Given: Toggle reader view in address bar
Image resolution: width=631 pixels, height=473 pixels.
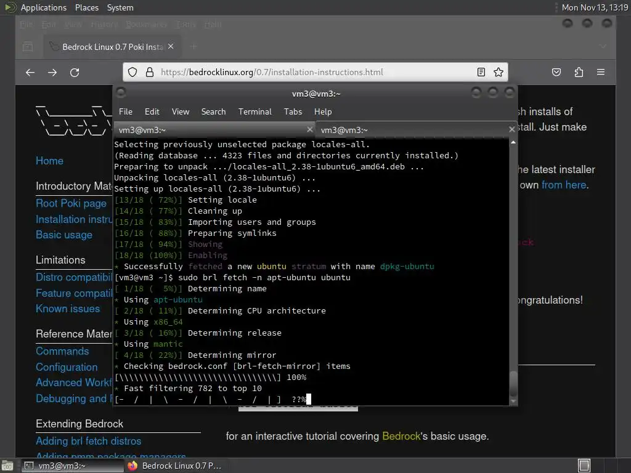Looking at the screenshot, I should 481,72.
